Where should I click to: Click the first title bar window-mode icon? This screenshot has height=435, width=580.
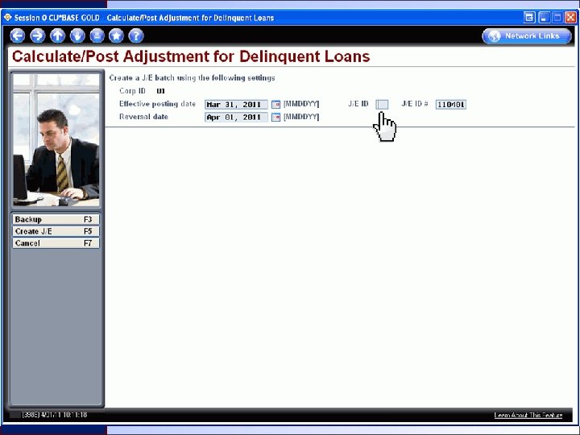coord(529,18)
